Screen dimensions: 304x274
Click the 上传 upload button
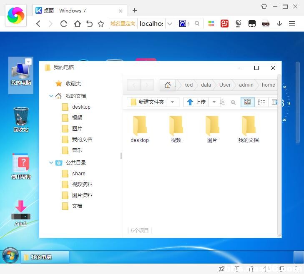(x=196, y=102)
